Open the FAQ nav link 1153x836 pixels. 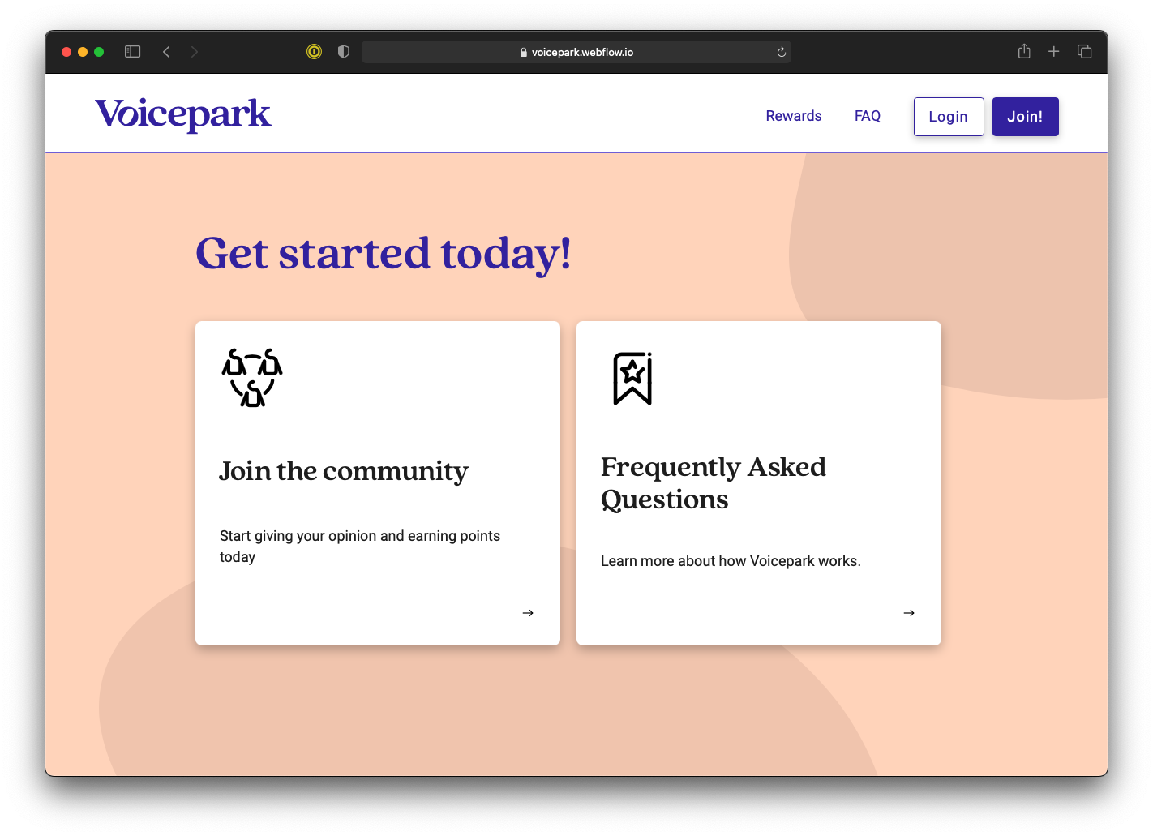point(868,116)
